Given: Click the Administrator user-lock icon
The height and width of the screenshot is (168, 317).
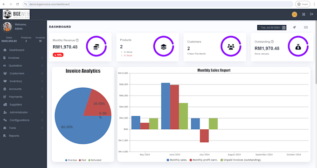Looking at the screenshot, I should (x=5, y=112).
